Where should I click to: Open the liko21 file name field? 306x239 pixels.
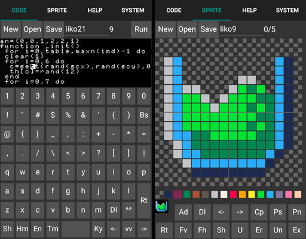pyautogui.click(x=87, y=29)
